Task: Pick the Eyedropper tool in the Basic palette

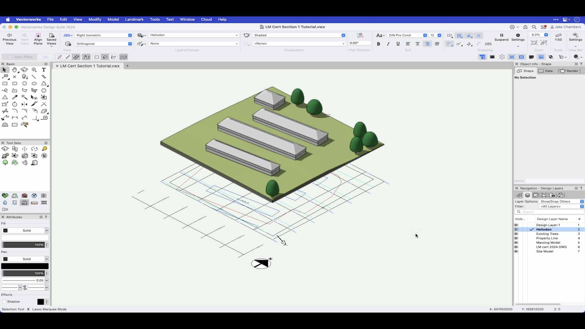Action: point(14,97)
